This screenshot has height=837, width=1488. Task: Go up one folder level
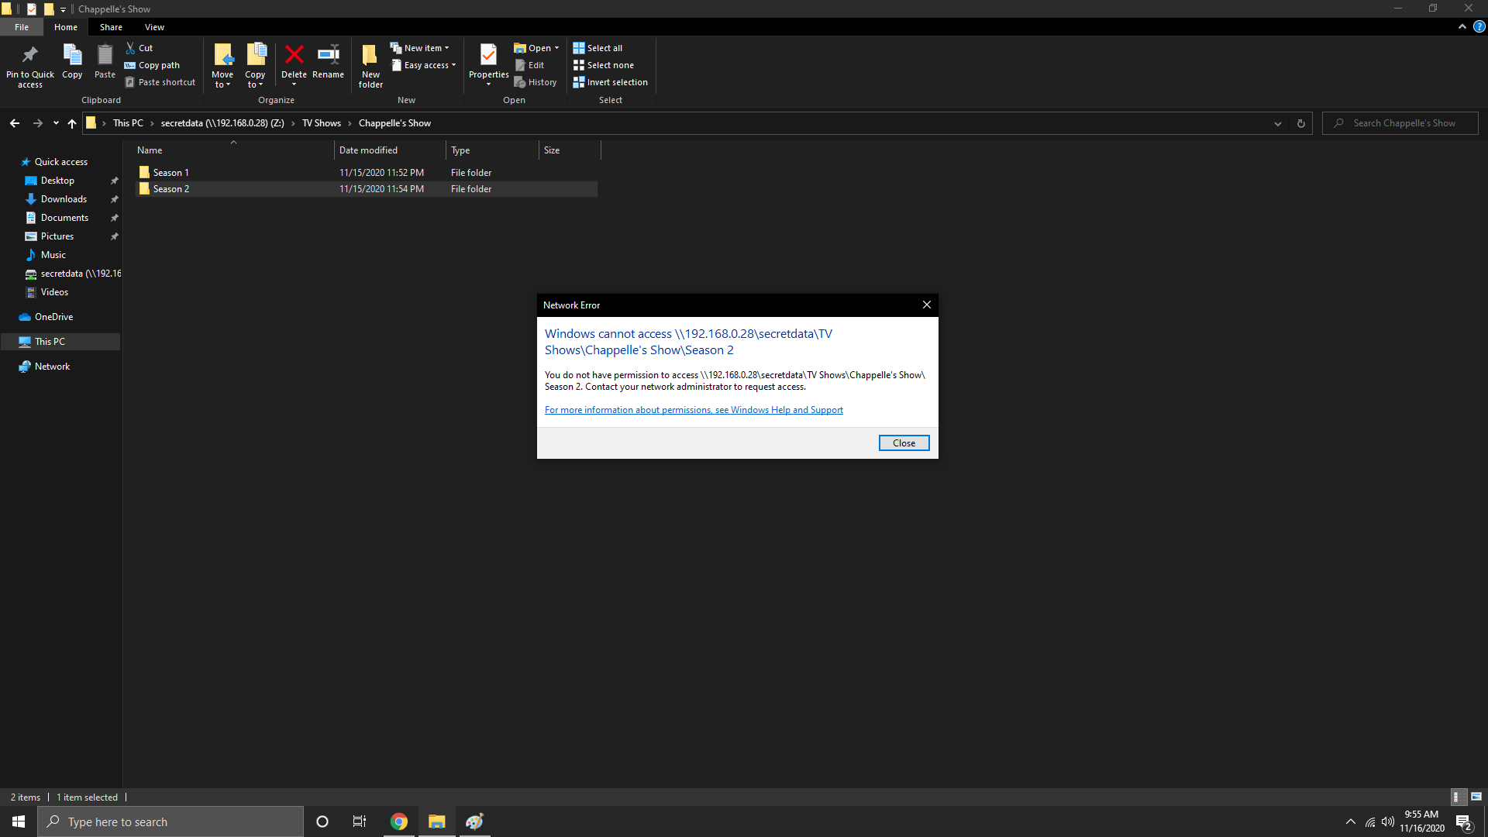click(72, 123)
